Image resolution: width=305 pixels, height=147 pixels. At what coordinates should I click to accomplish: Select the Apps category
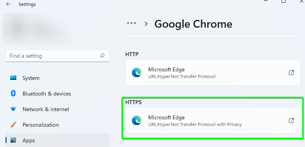[58, 140]
